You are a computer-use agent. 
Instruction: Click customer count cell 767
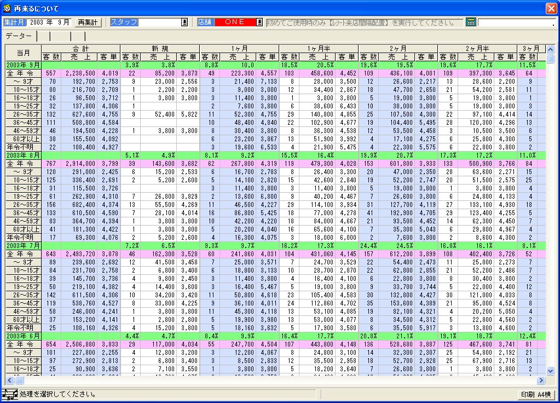tap(51, 164)
